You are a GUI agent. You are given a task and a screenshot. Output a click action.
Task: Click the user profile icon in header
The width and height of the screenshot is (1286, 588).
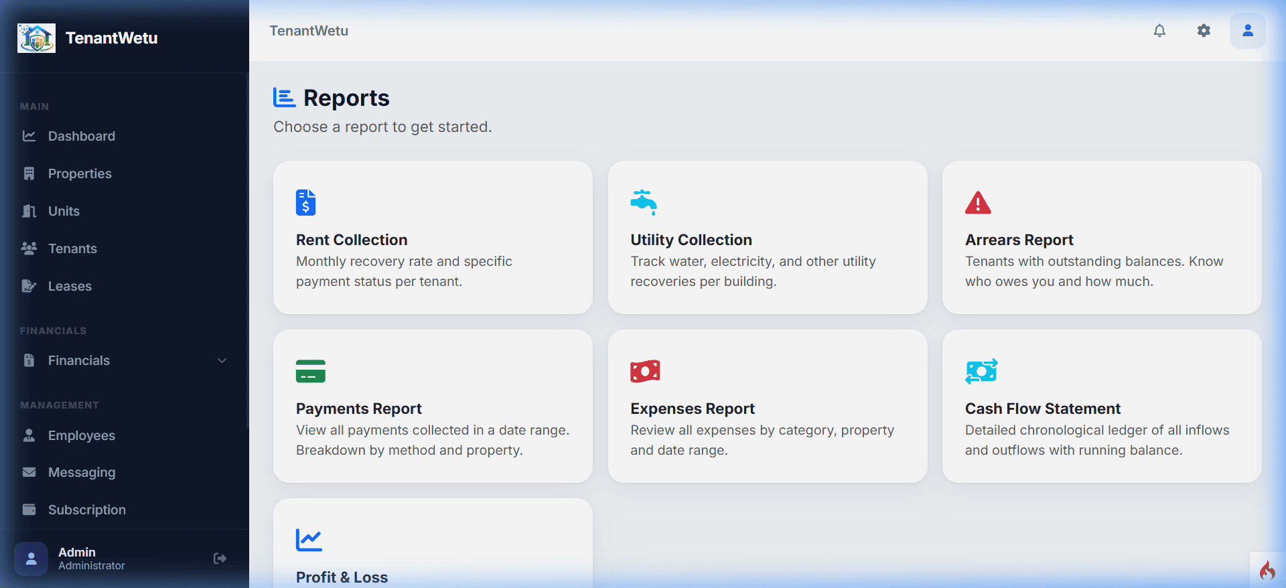click(1248, 31)
